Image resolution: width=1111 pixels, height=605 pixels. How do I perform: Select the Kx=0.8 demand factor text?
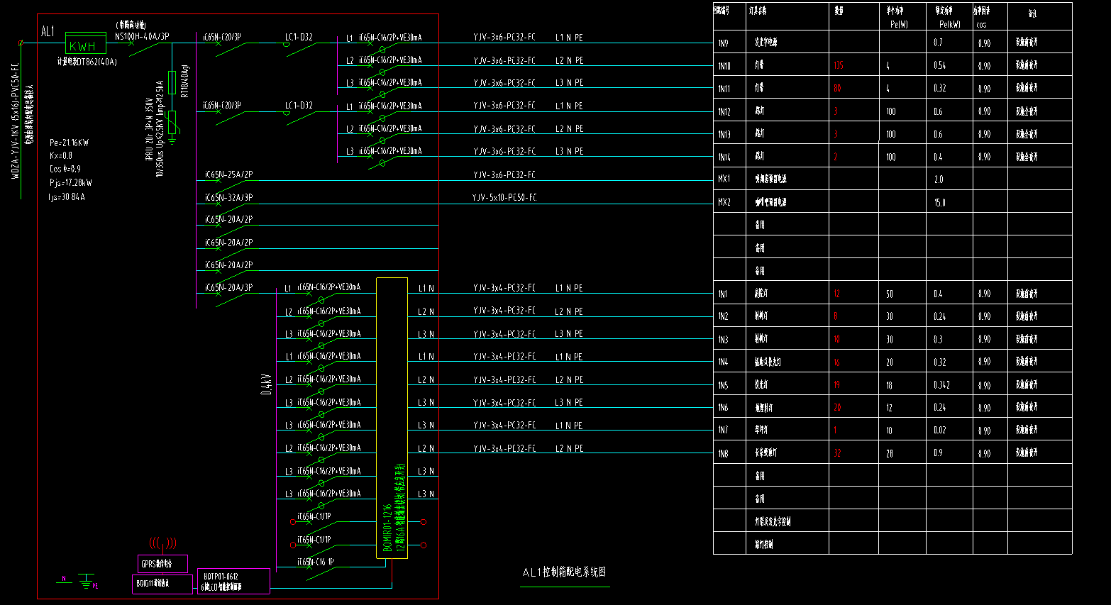pos(61,155)
